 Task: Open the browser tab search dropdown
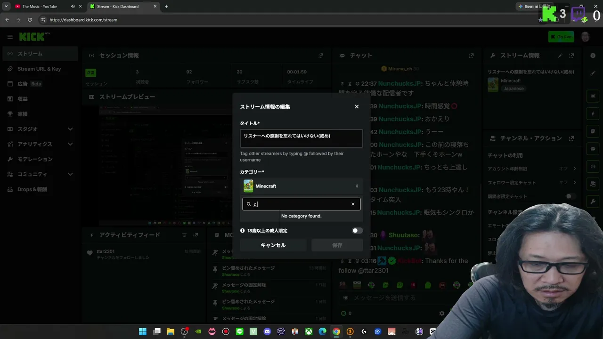(x=6, y=7)
